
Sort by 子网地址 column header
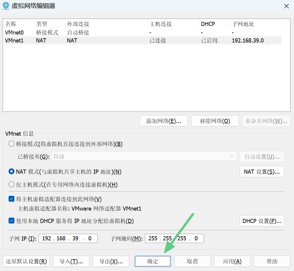pos(256,24)
